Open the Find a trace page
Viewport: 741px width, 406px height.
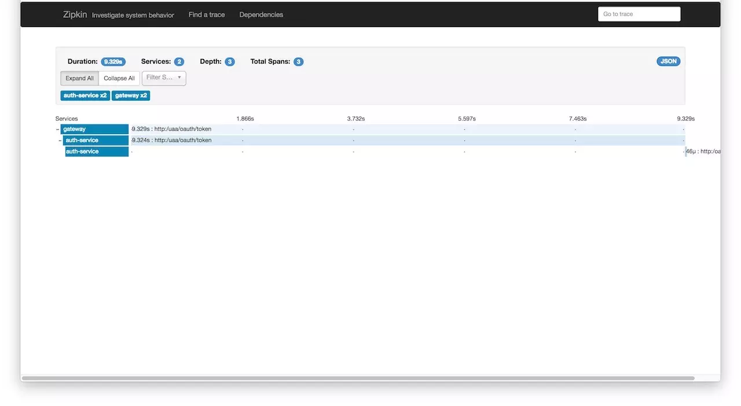point(207,14)
